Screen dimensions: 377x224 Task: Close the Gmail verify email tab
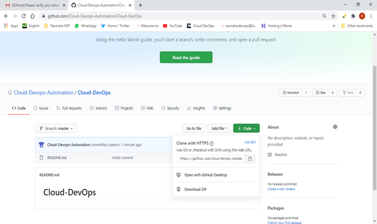click(x=64, y=5)
